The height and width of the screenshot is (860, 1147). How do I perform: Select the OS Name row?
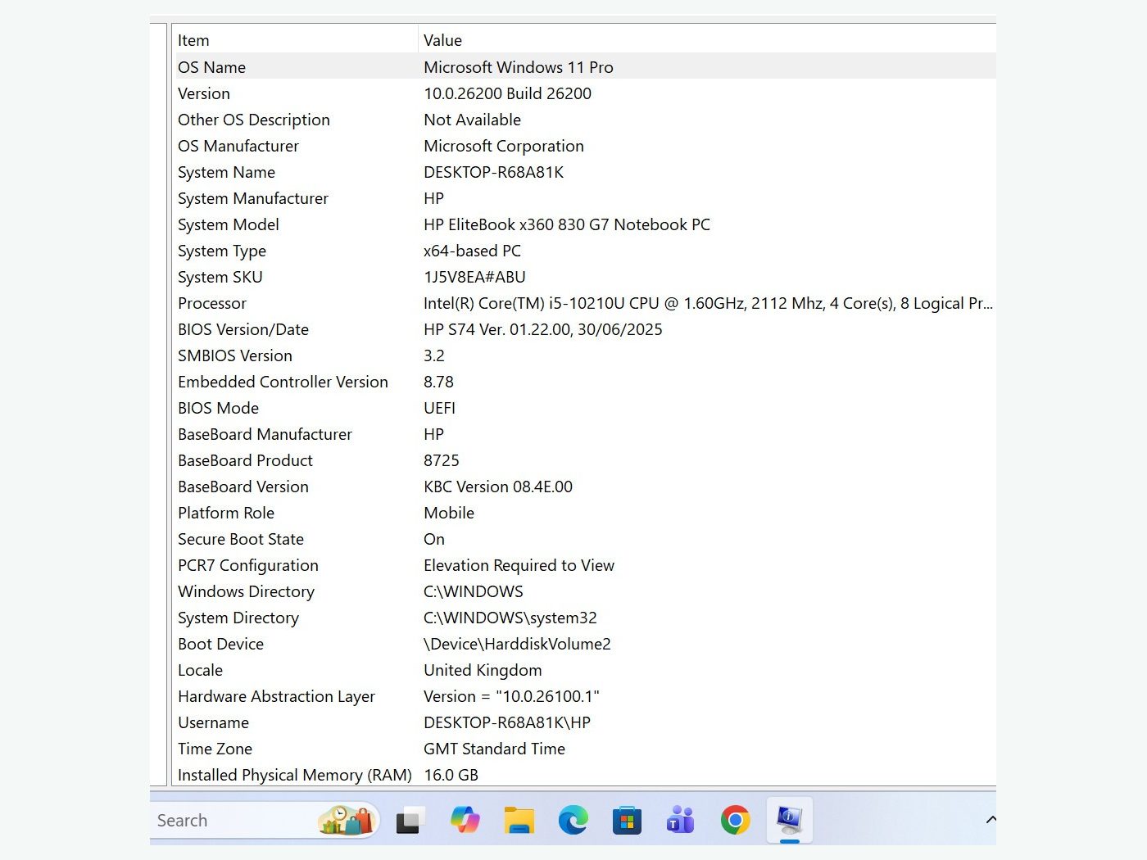click(x=585, y=67)
